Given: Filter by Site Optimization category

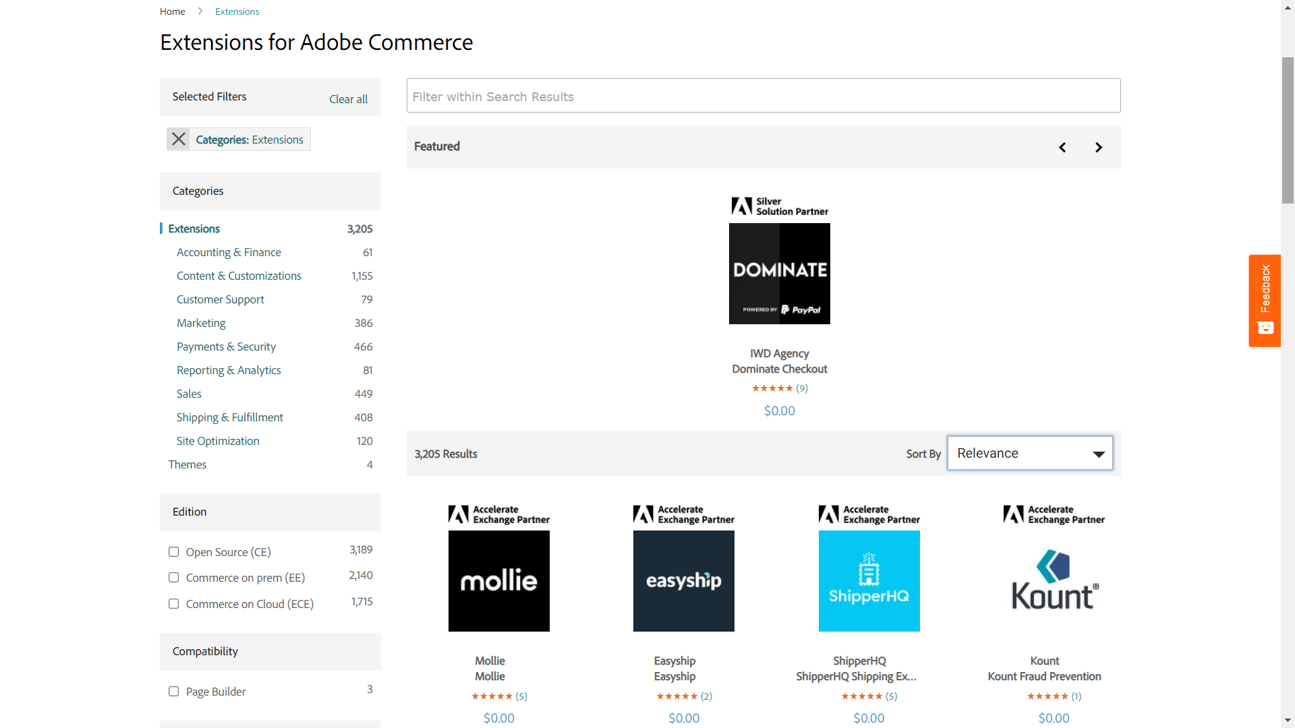Looking at the screenshot, I should (218, 441).
